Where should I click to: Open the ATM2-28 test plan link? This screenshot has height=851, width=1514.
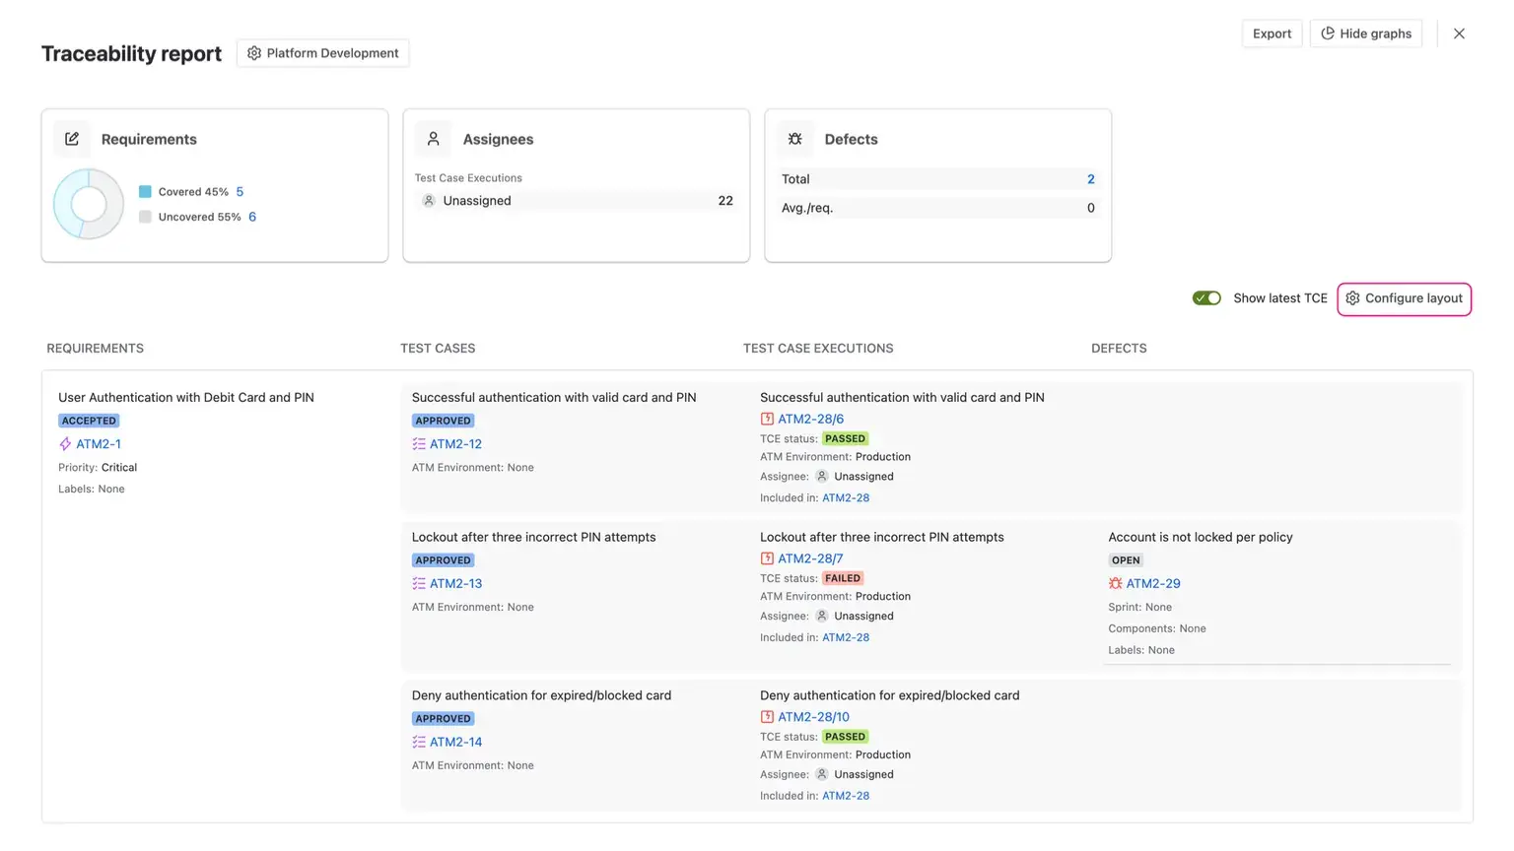pos(846,497)
